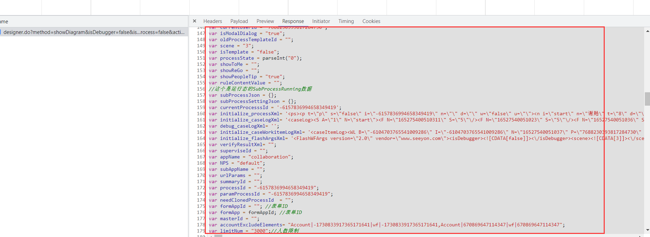Click the vertical scrollbar thumb in response
The height and width of the screenshot is (237, 650).
point(647,99)
